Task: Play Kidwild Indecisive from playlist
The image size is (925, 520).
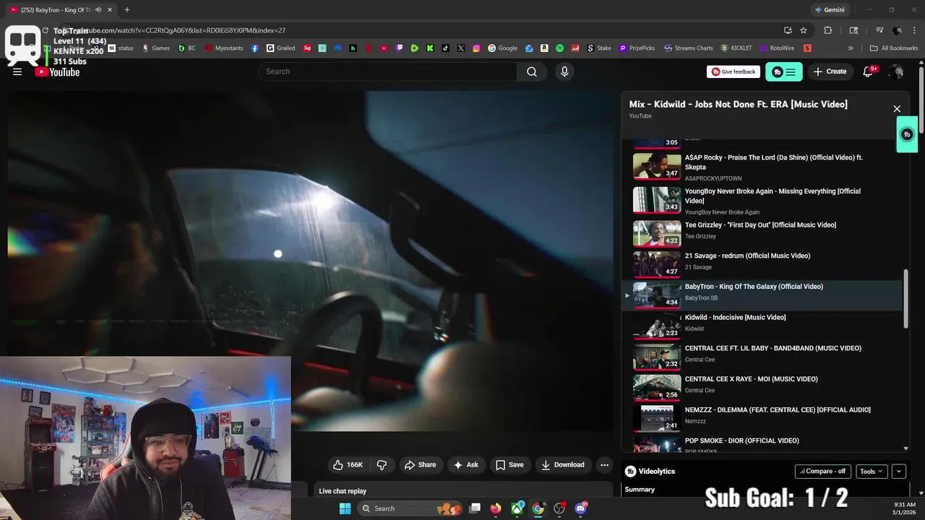Action: [762, 326]
